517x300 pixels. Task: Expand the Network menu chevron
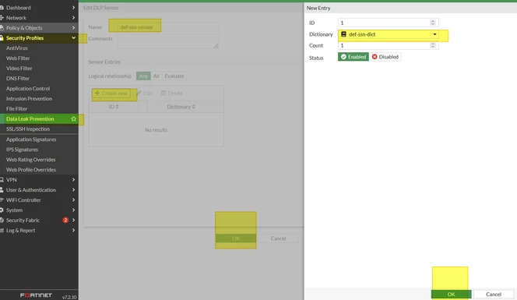pos(73,18)
